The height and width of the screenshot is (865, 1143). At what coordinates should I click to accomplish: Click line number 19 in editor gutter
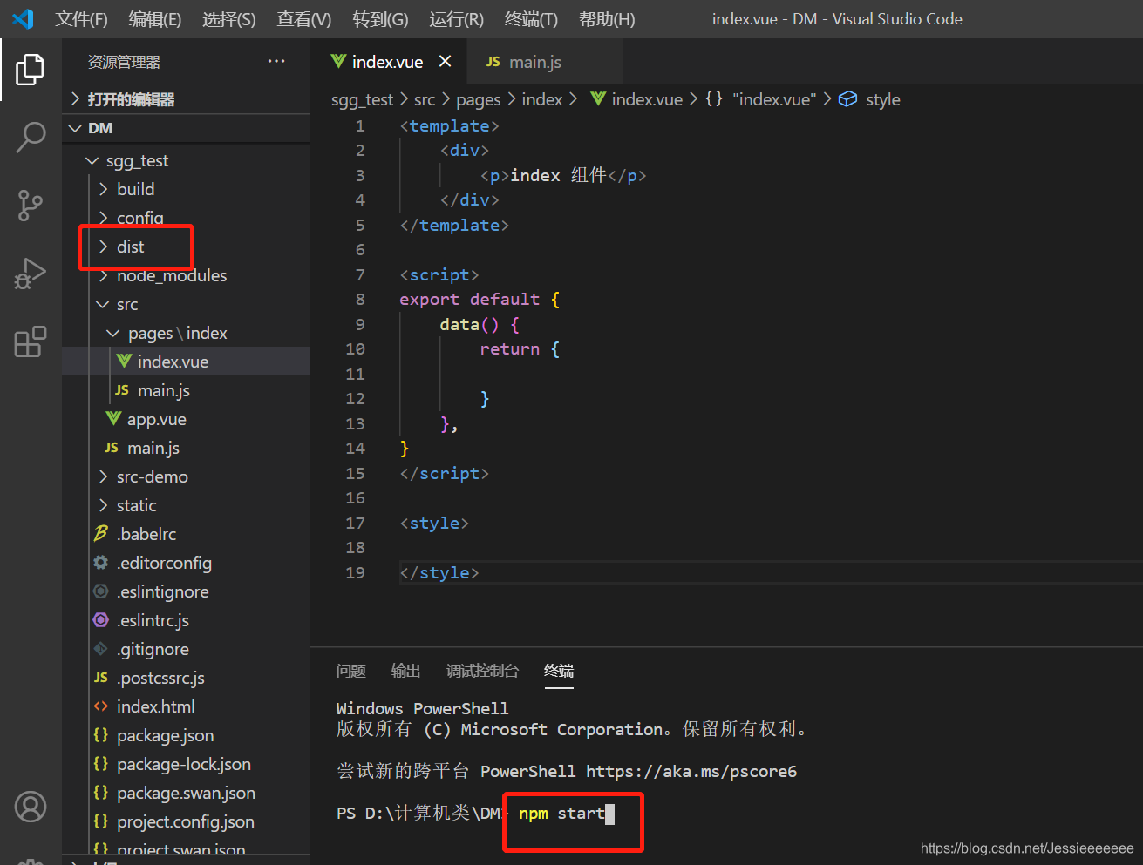pos(355,572)
